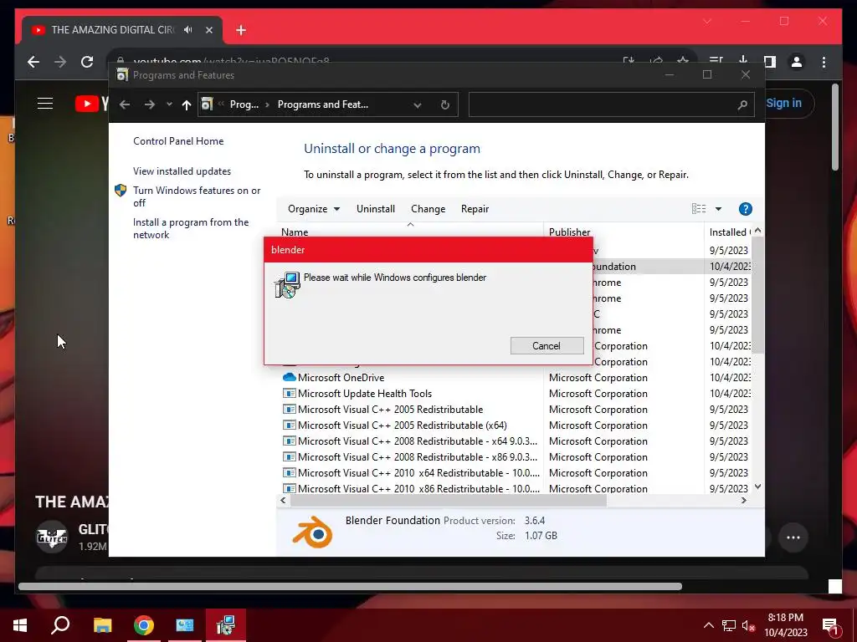This screenshot has height=642, width=857.
Task: Go forward in Programs and Features window
Action: 150,104
